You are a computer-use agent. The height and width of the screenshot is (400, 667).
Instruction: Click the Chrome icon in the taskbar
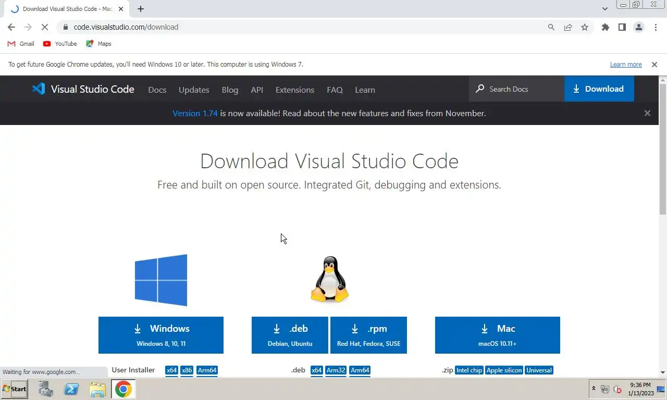(x=123, y=389)
